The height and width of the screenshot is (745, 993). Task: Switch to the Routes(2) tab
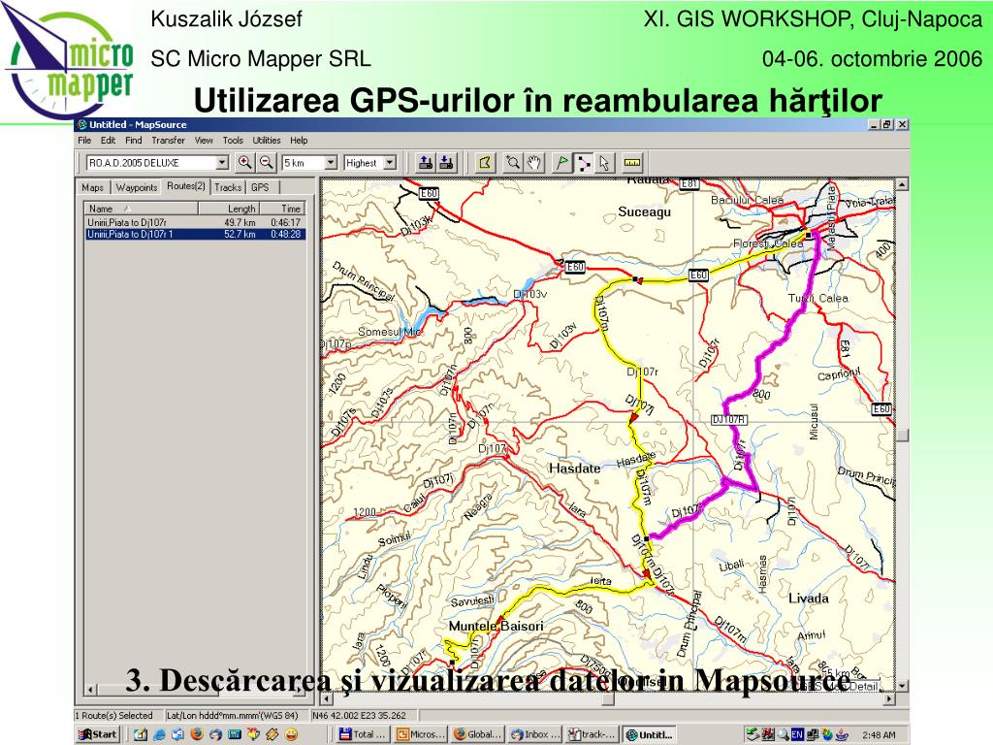click(x=185, y=186)
